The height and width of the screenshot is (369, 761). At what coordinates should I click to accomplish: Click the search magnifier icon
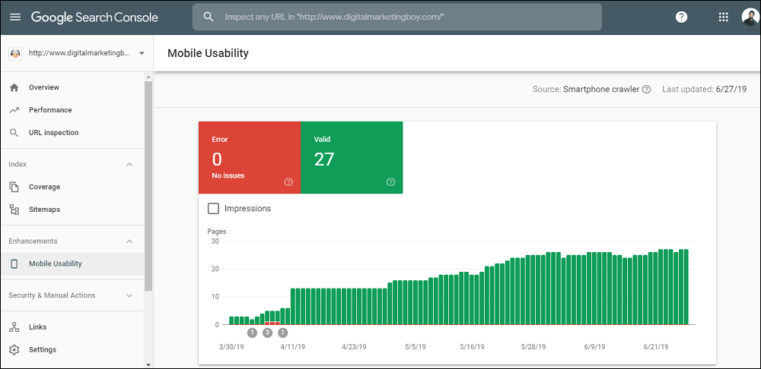point(209,17)
